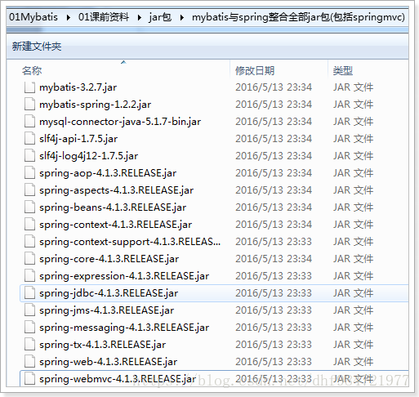Click file icon of spring-aop-4.1.3.RELEASE.jar
Image resolution: width=419 pixels, height=397 pixels.
(x=29, y=173)
